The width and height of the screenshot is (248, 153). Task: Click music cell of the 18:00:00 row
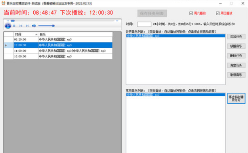point(75,56)
